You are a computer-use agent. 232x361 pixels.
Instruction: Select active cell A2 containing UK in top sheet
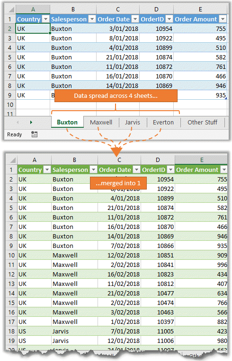pyautogui.click(x=33, y=29)
